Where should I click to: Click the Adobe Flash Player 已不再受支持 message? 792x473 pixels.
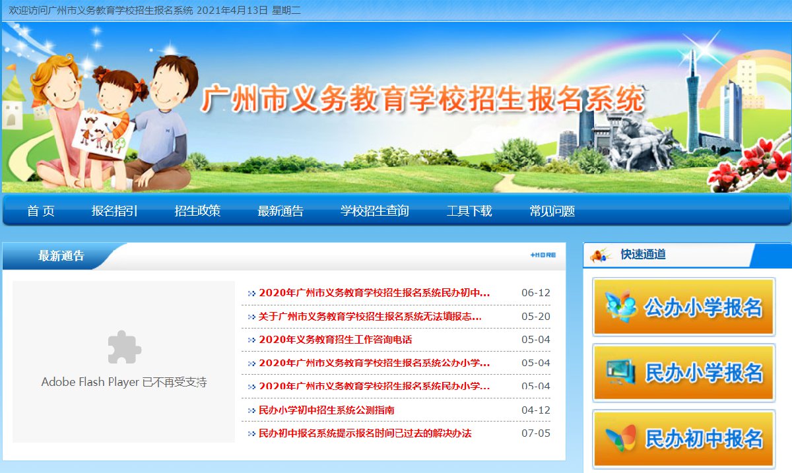pyautogui.click(x=124, y=382)
